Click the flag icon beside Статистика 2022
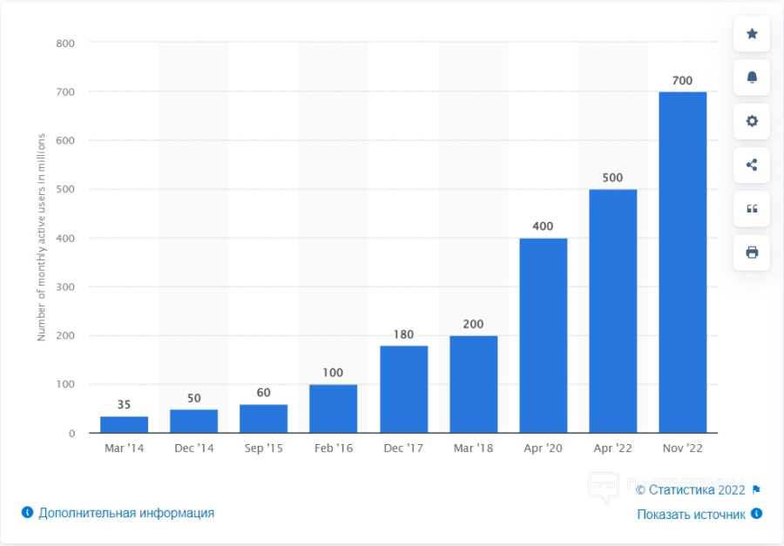 tap(756, 489)
